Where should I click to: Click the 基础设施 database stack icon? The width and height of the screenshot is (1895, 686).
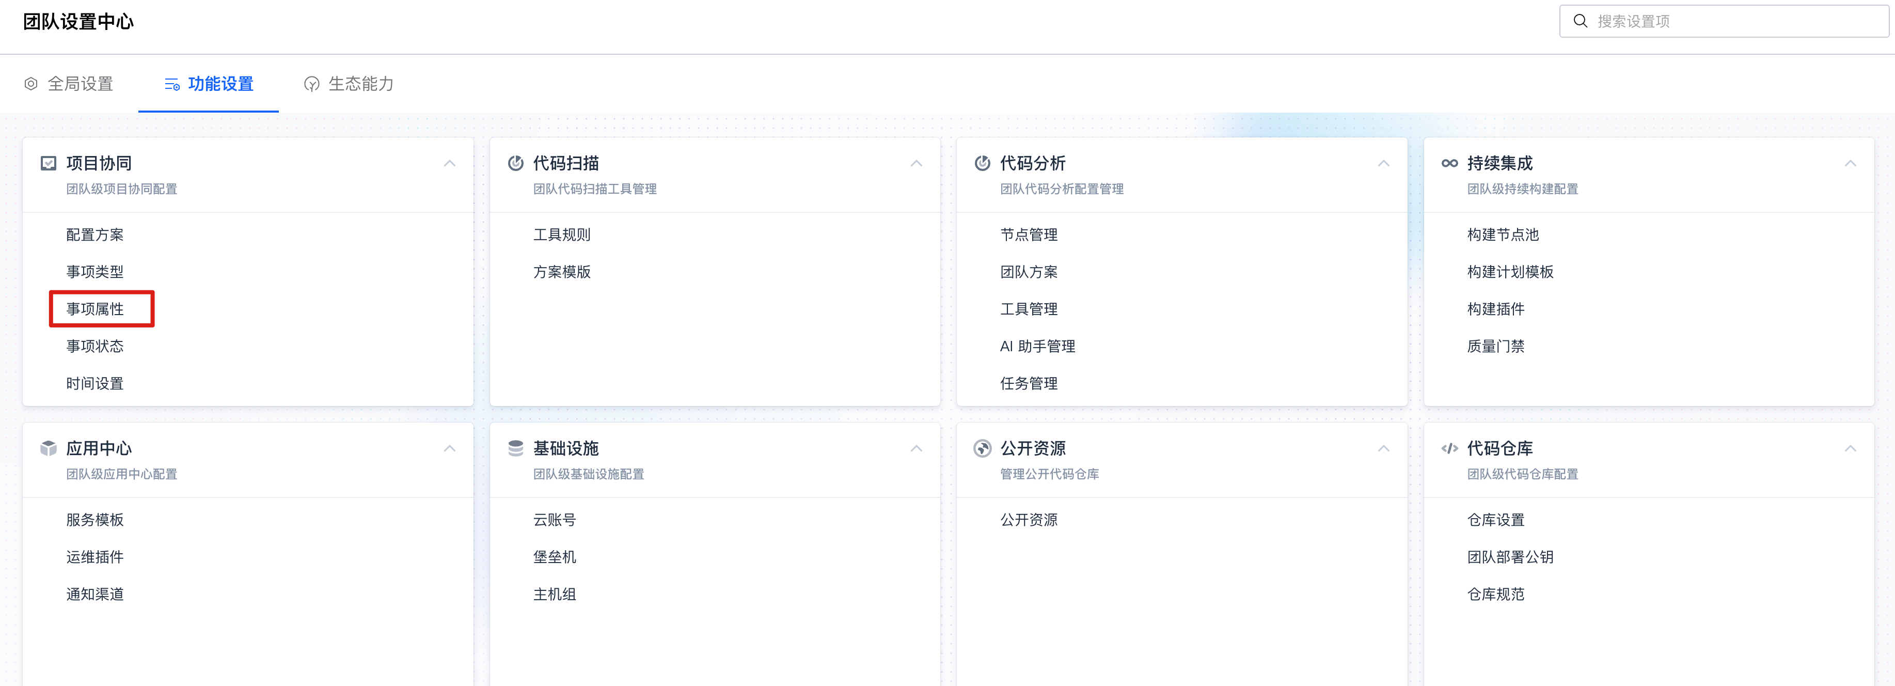pos(515,448)
